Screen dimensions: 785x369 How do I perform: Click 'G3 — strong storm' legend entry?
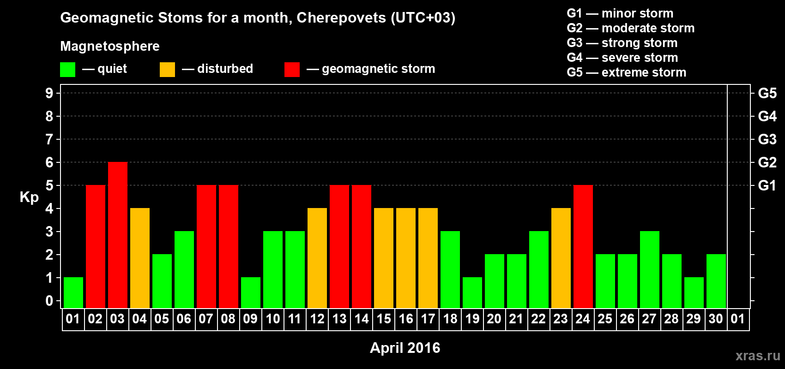point(622,43)
